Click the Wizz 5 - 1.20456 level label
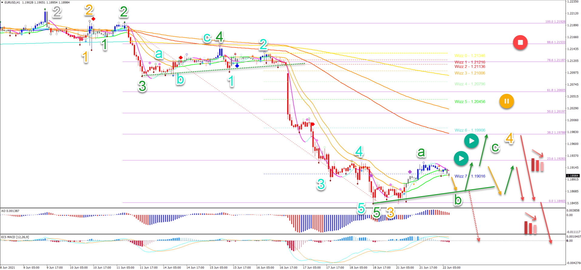The height and width of the screenshot is (270, 581). point(470,102)
